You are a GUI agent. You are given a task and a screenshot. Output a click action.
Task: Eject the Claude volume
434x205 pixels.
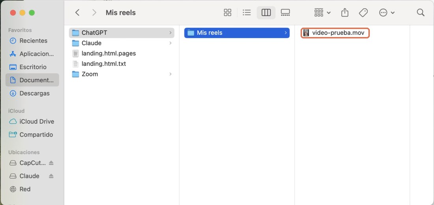[x=51, y=176]
